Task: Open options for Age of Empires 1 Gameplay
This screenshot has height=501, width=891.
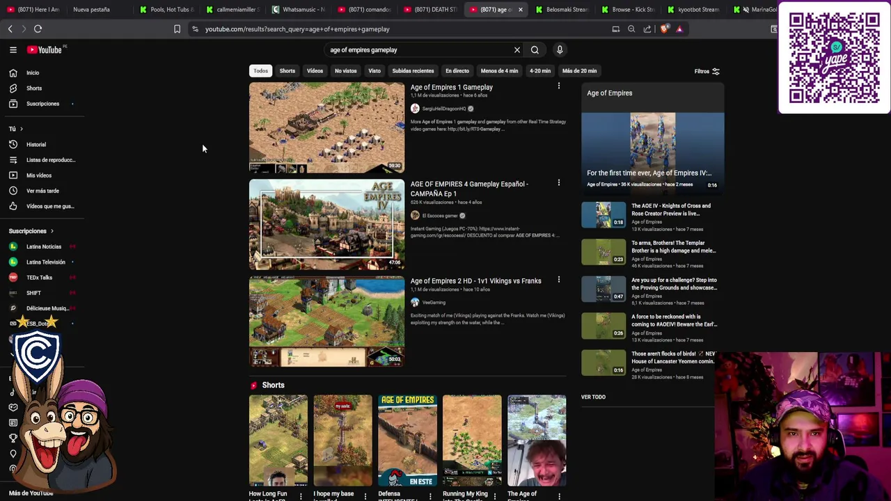Action: pos(558,86)
